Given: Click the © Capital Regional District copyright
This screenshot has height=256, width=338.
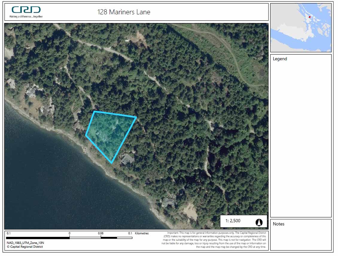Looking at the screenshot, I should pos(25,247).
